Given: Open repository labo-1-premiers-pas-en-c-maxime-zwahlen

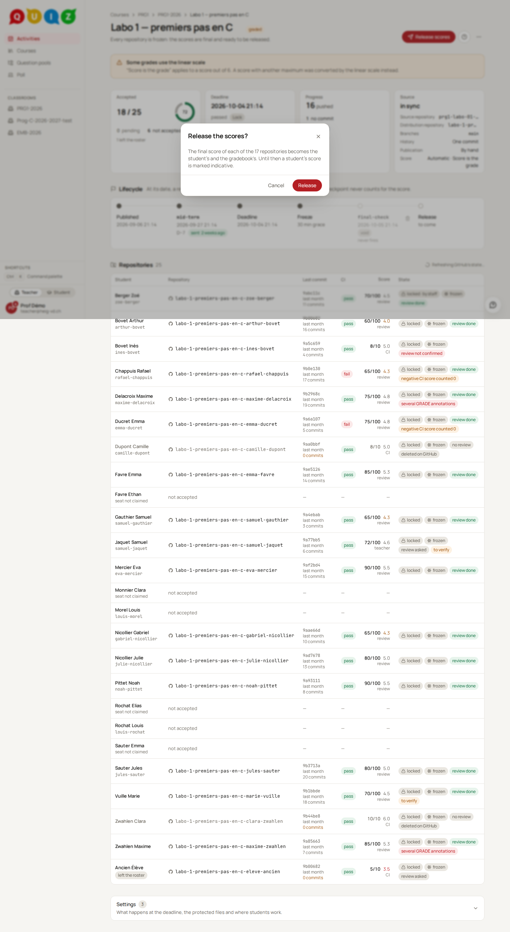Looking at the screenshot, I should [230, 846].
